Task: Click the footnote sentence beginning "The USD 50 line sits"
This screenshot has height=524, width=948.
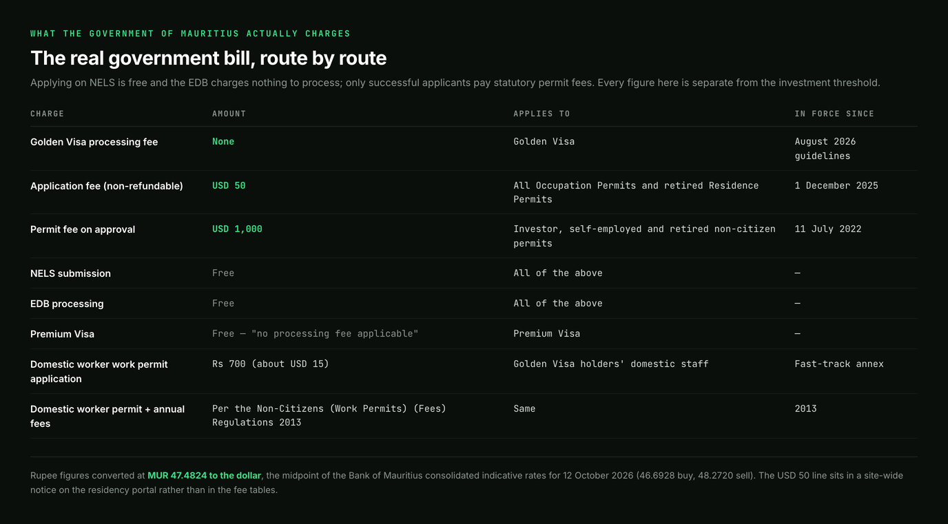Action: pos(466,483)
